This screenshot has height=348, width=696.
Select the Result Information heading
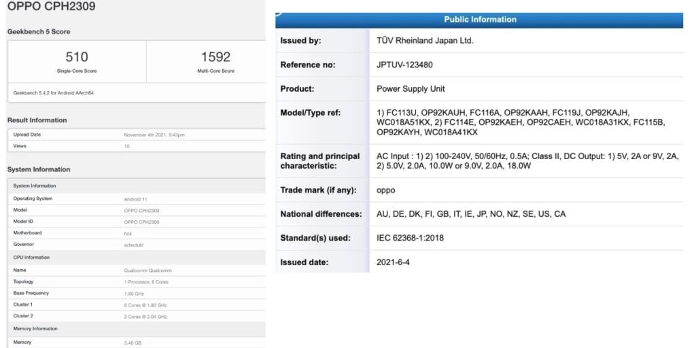(37, 120)
